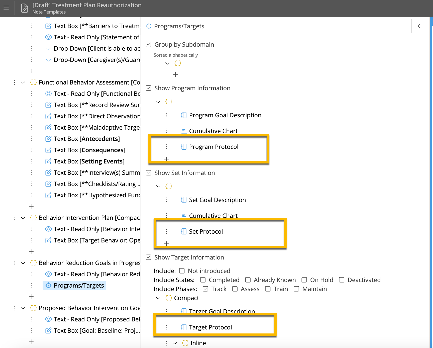Click the Program Protocol item icon

point(183,147)
